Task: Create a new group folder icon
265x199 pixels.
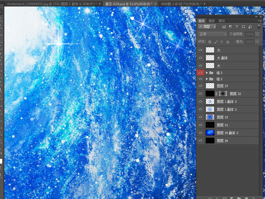Action: pos(239,198)
